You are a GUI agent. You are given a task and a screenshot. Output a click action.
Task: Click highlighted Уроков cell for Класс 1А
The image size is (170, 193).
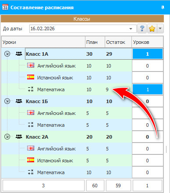(148, 54)
